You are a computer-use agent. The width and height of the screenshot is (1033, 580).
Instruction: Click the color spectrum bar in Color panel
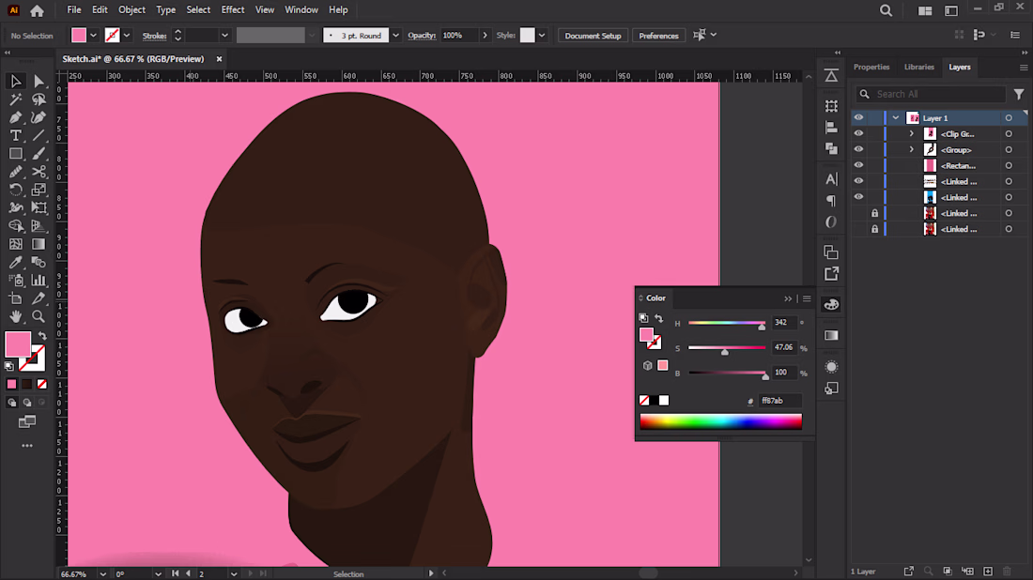pos(720,421)
